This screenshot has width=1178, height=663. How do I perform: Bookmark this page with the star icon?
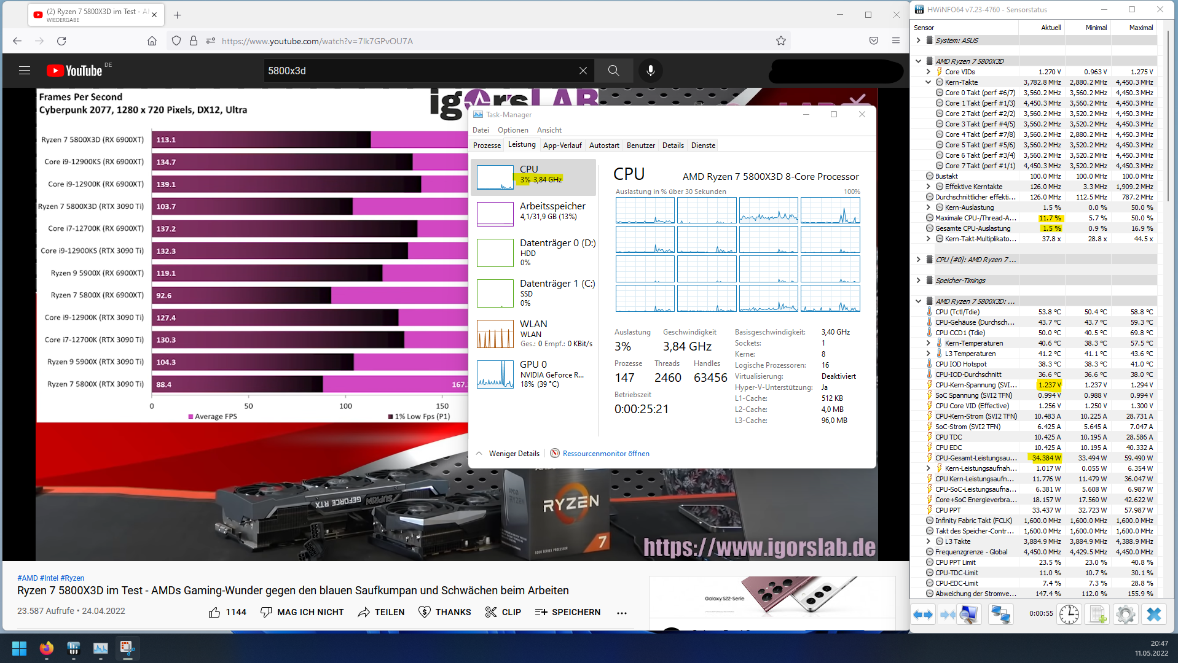[780, 41]
